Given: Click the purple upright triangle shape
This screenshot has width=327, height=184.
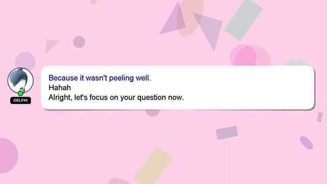Looking at the screenshot, I should [x=174, y=20].
